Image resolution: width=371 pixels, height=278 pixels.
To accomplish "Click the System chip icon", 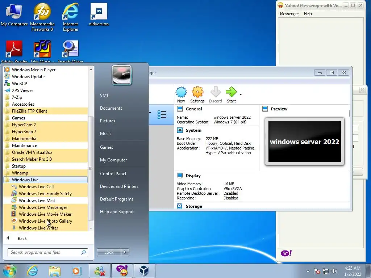I will click(x=180, y=130).
